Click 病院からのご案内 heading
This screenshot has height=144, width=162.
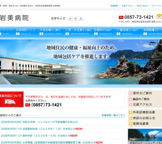tap(10, 115)
